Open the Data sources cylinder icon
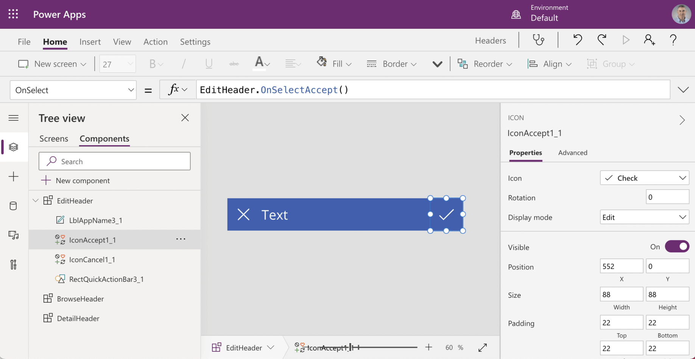The width and height of the screenshot is (695, 359). coord(13,206)
